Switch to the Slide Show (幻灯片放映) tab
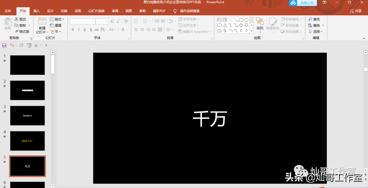 coord(96,11)
